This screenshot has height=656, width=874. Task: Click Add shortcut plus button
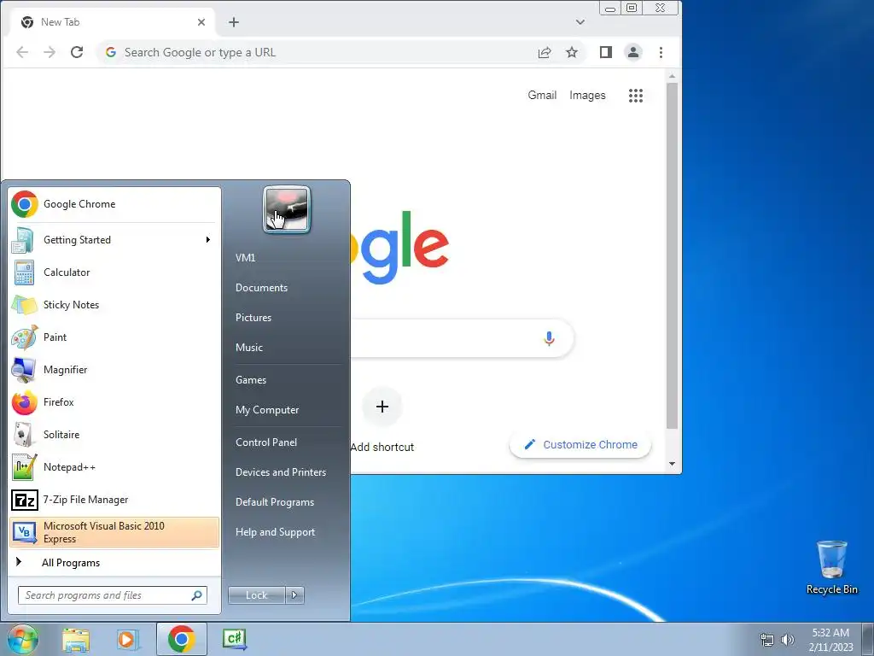(382, 407)
